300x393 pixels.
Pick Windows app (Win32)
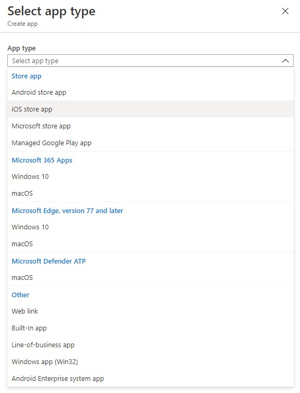click(x=150, y=361)
